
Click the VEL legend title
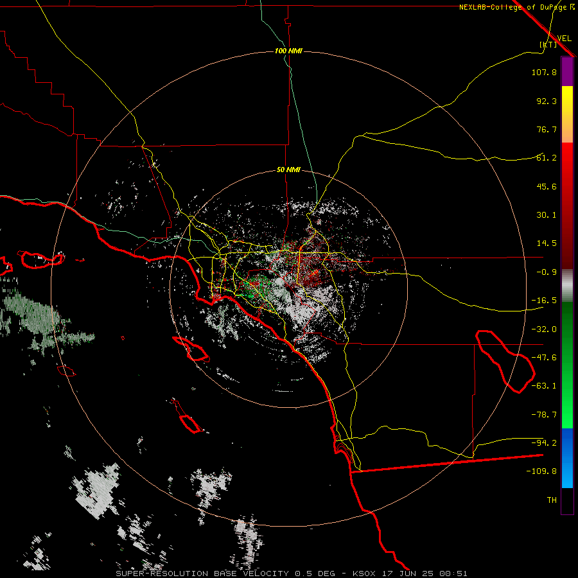coord(564,39)
